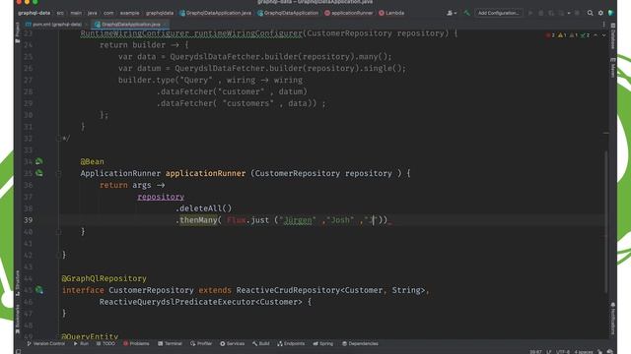Click the Build project hammer icon
631x354 pixels.
(x=466, y=13)
